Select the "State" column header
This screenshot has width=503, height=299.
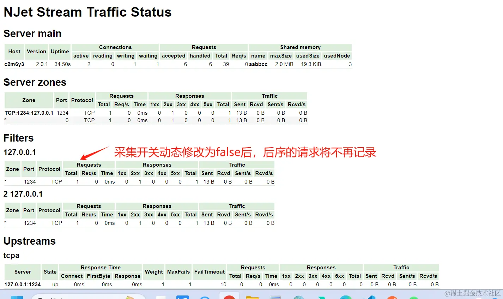click(x=50, y=272)
